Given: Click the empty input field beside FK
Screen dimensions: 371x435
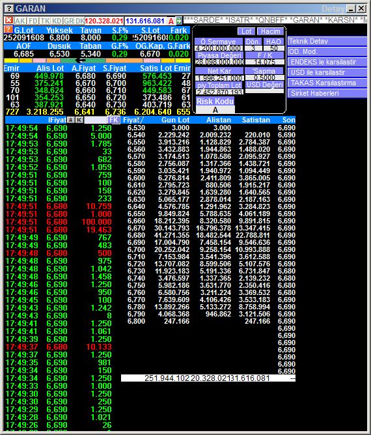Looking at the screenshot, I should click(x=96, y=120).
